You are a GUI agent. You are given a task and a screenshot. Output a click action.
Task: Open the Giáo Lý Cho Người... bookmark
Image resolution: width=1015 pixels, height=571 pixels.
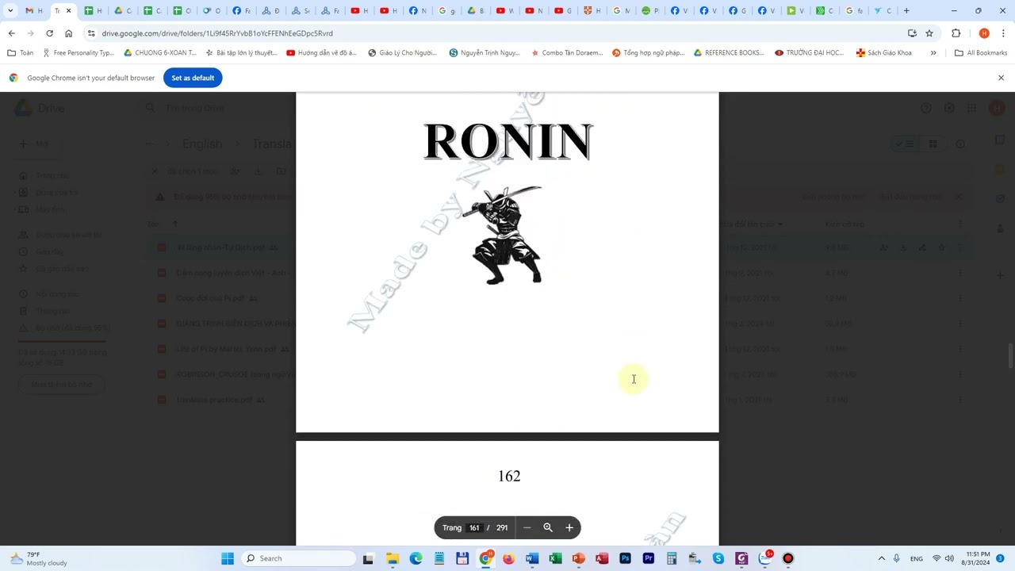click(x=402, y=53)
